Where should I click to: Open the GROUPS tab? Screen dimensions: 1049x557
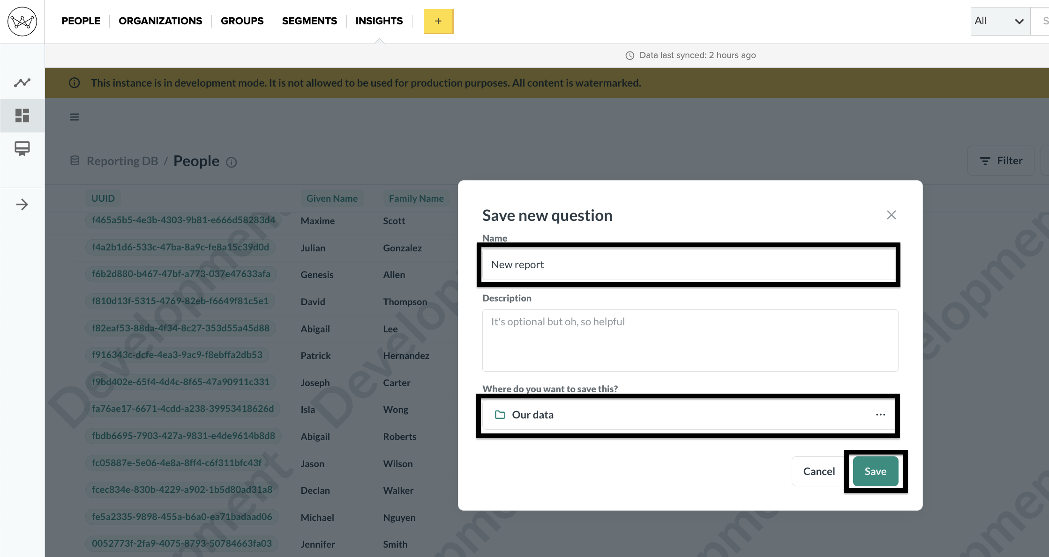(242, 21)
